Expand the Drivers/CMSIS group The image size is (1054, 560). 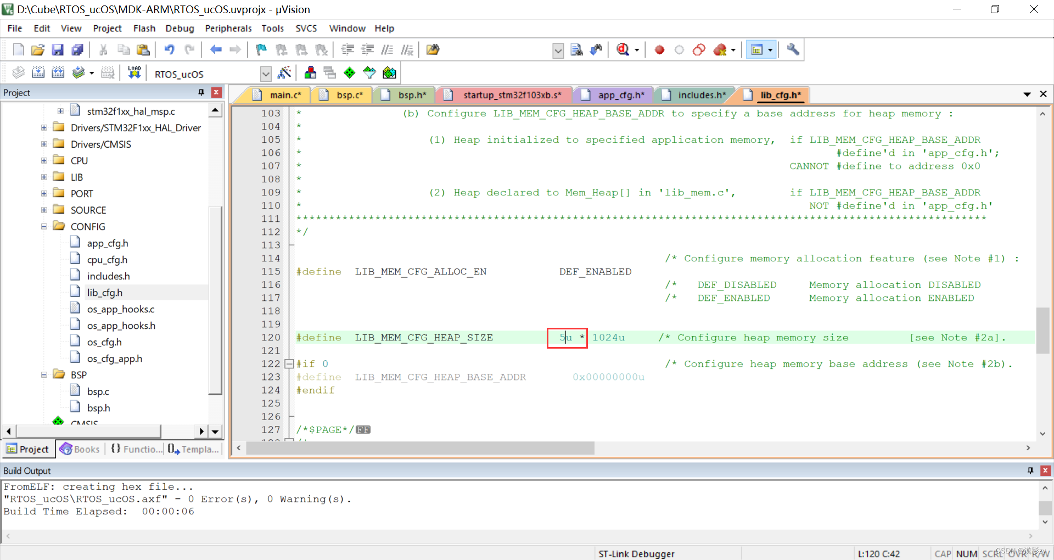coord(44,144)
